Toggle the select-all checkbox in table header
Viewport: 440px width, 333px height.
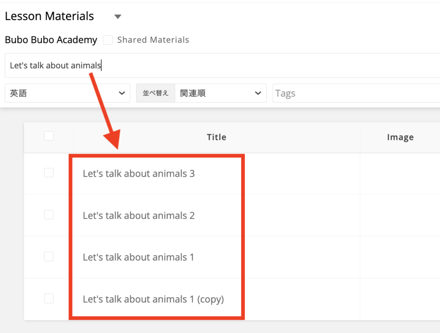coord(49,136)
